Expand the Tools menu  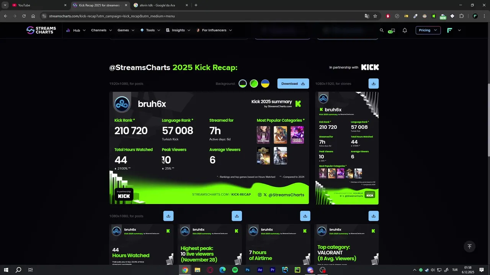coord(150,30)
